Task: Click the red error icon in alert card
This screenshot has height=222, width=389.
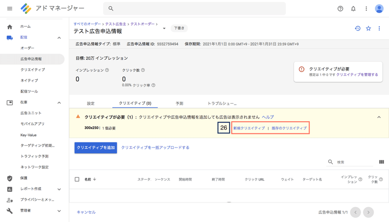Action: [301, 69]
